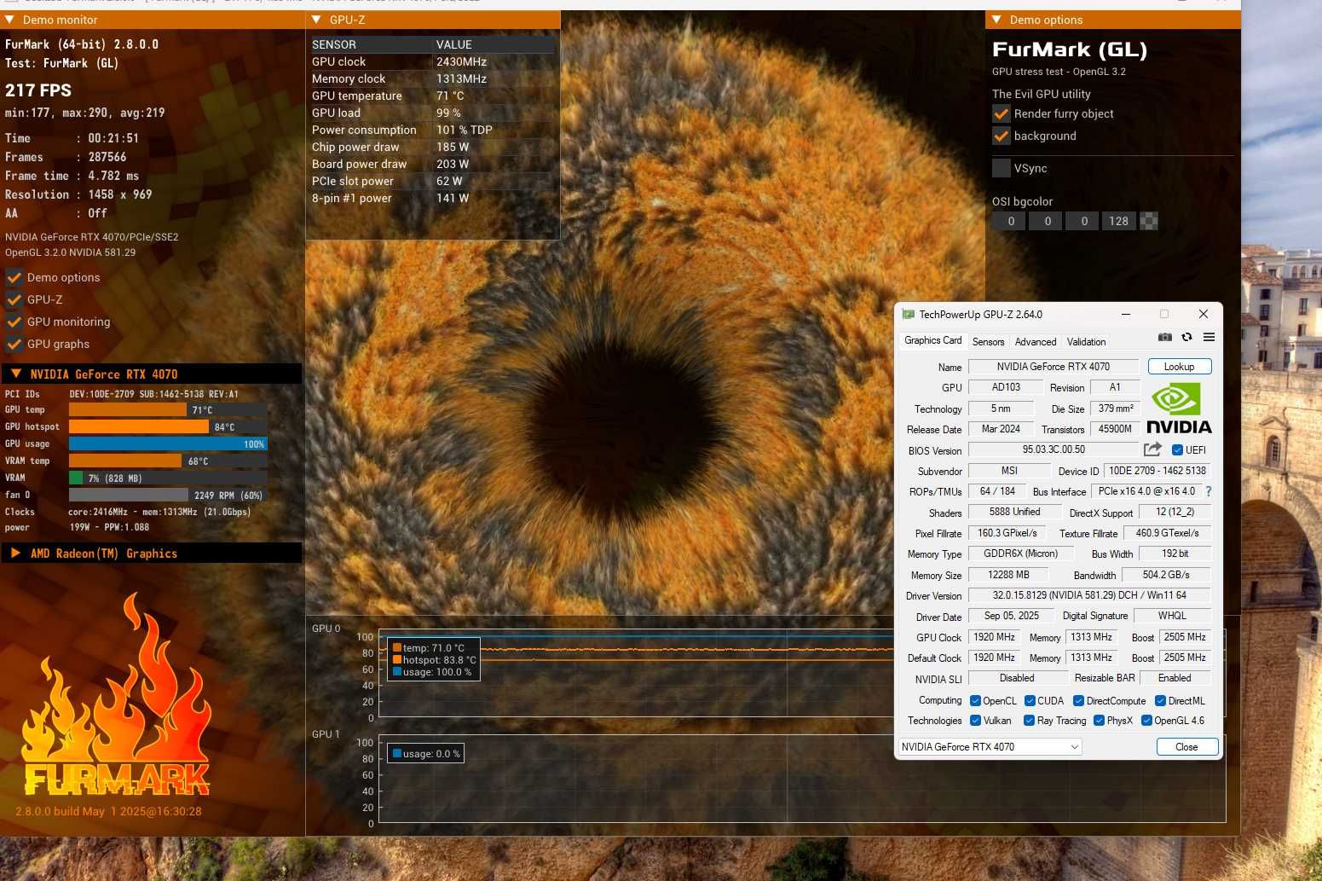The image size is (1322, 881).
Task: Toggle the PhysX checkbox
Action: [1099, 721]
